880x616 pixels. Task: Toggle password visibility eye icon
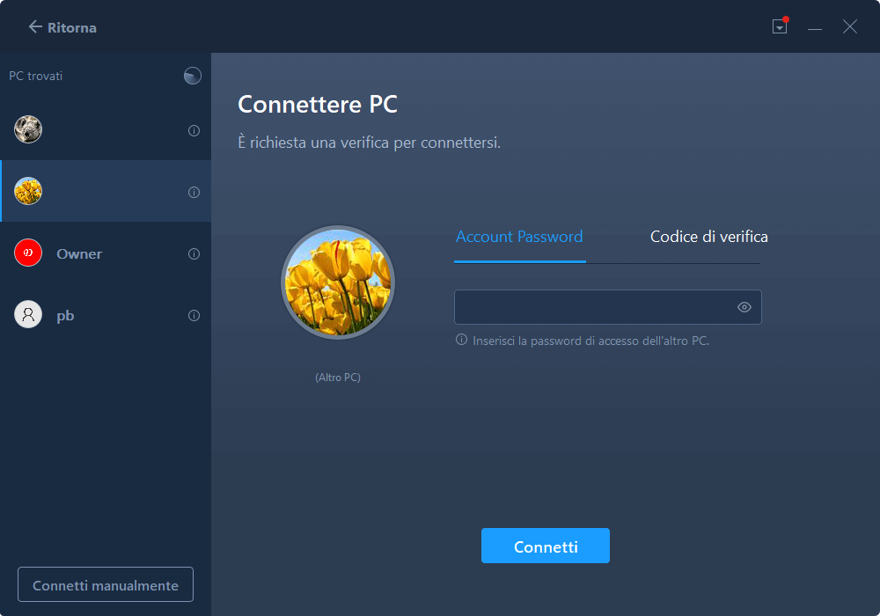[x=744, y=307]
